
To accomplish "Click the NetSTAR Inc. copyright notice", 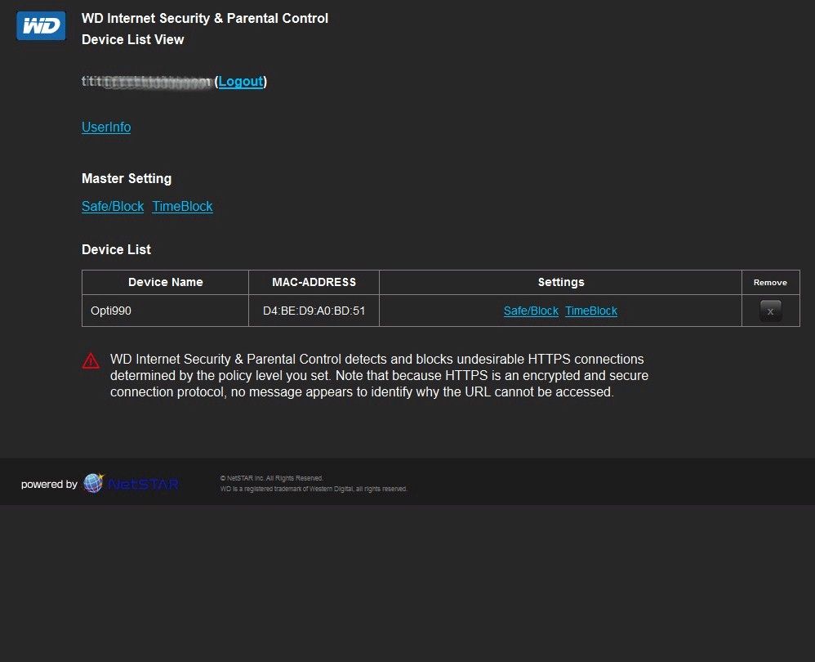I will 271,478.
